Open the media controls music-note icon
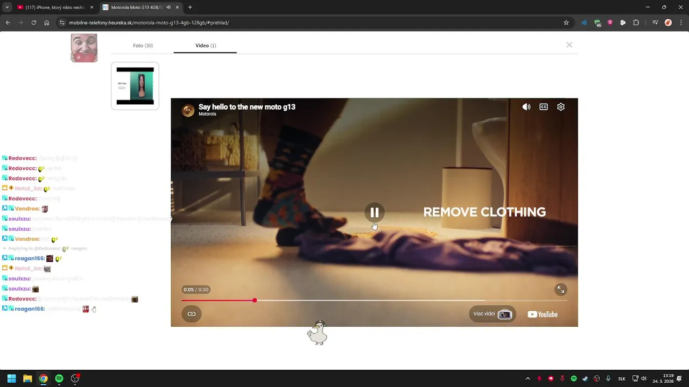 tap(655, 23)
